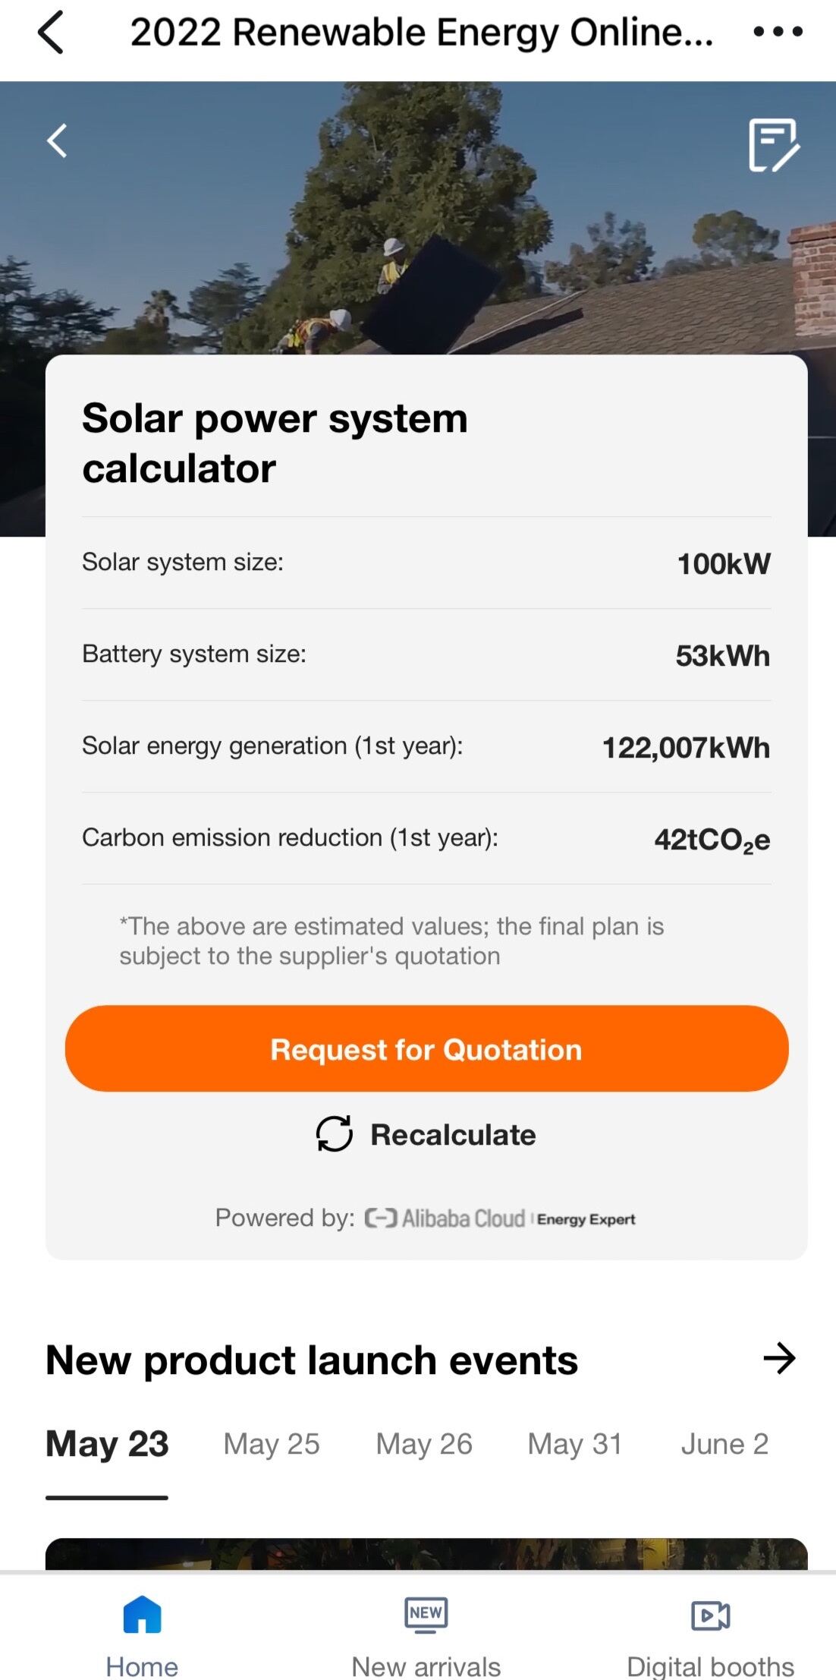Viewport: 836px width, 1680px height.
Task: Open the three-dot more options menu
Action: [778, 32]
